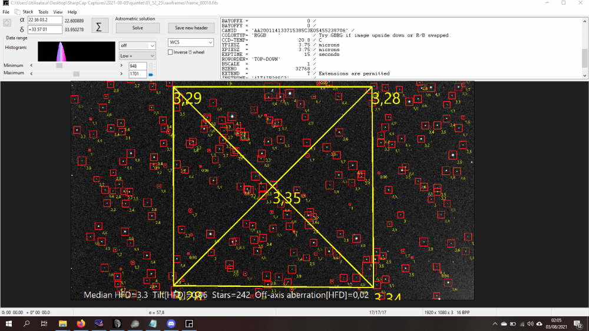The image size is (589, 331).
Task: Click the 3,28 corner HFD label
Action: (x=386, y=99)
